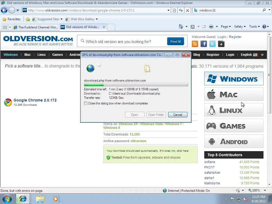This screenshot has width=272, height=204.
Task: Click the muted volume tray icon
Action: 245,199
